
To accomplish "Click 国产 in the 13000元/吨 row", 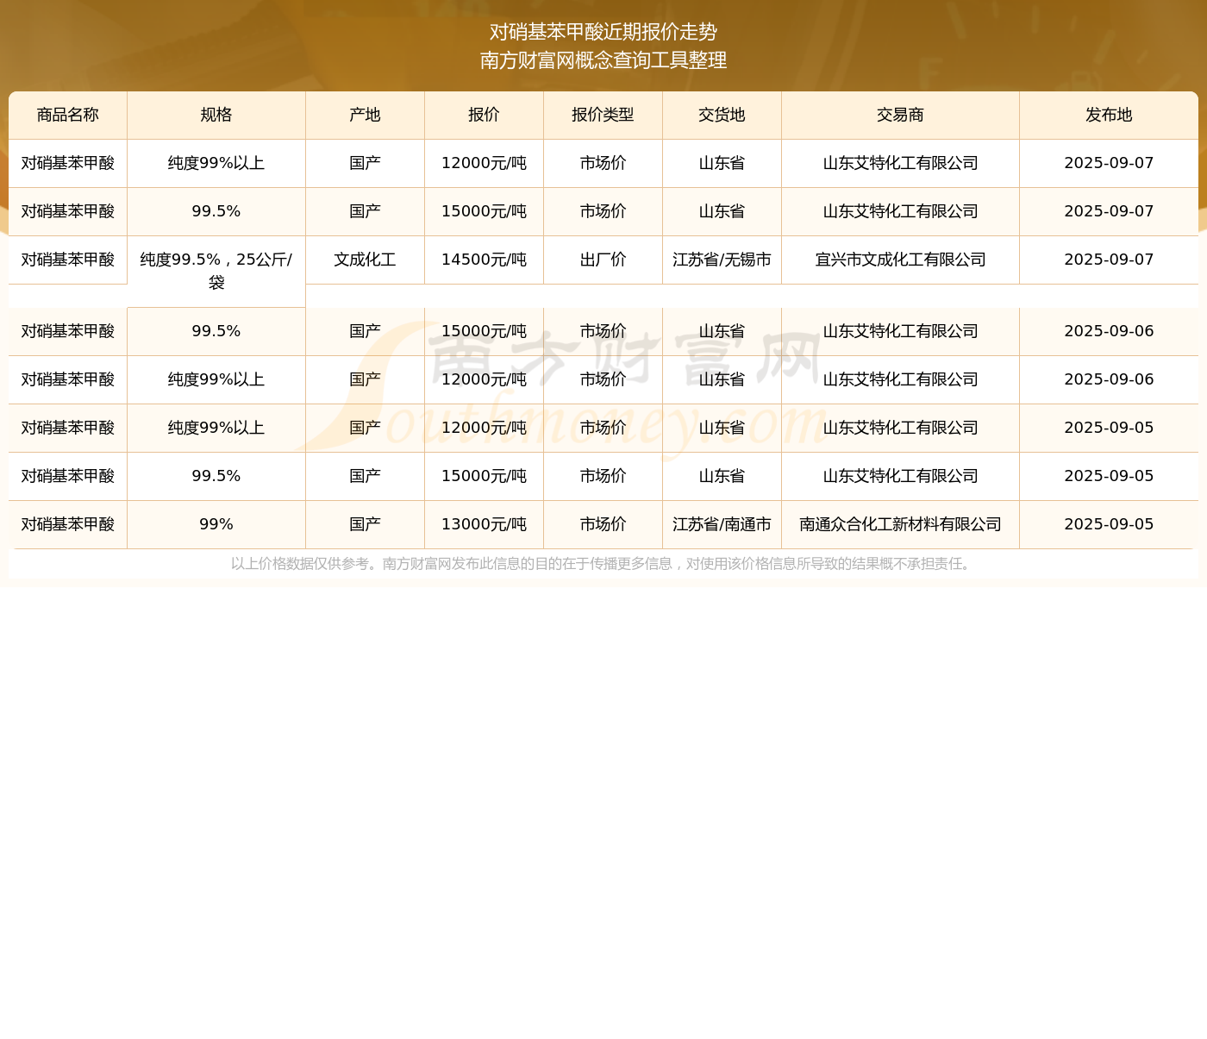I will 366,525.
